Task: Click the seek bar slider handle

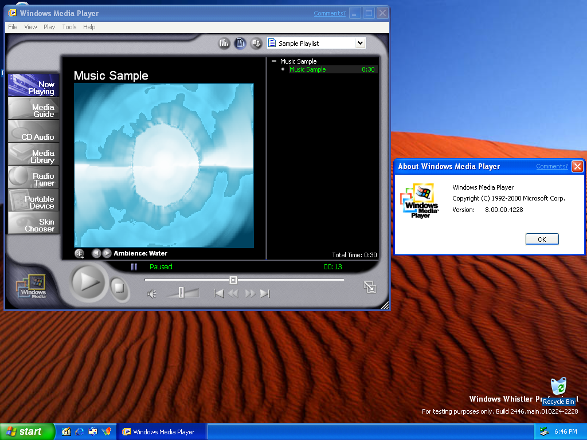Action: click(233, 280)
